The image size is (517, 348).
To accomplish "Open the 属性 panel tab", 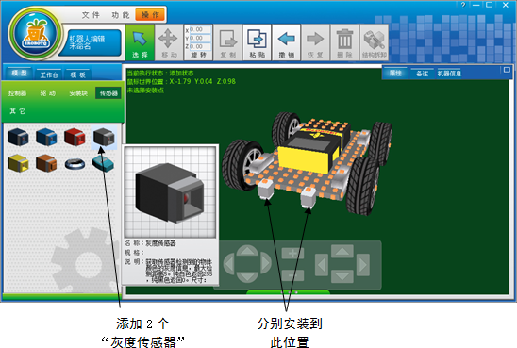I will tap(395, 74).
